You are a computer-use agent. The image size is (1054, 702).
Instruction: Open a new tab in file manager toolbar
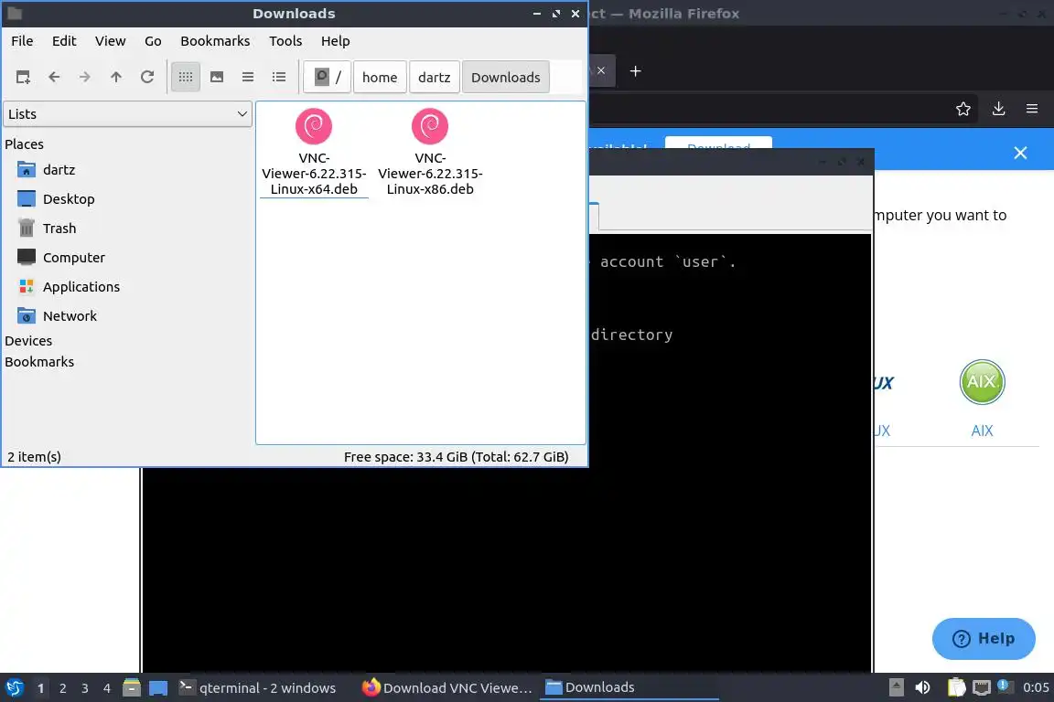point(23,78)
